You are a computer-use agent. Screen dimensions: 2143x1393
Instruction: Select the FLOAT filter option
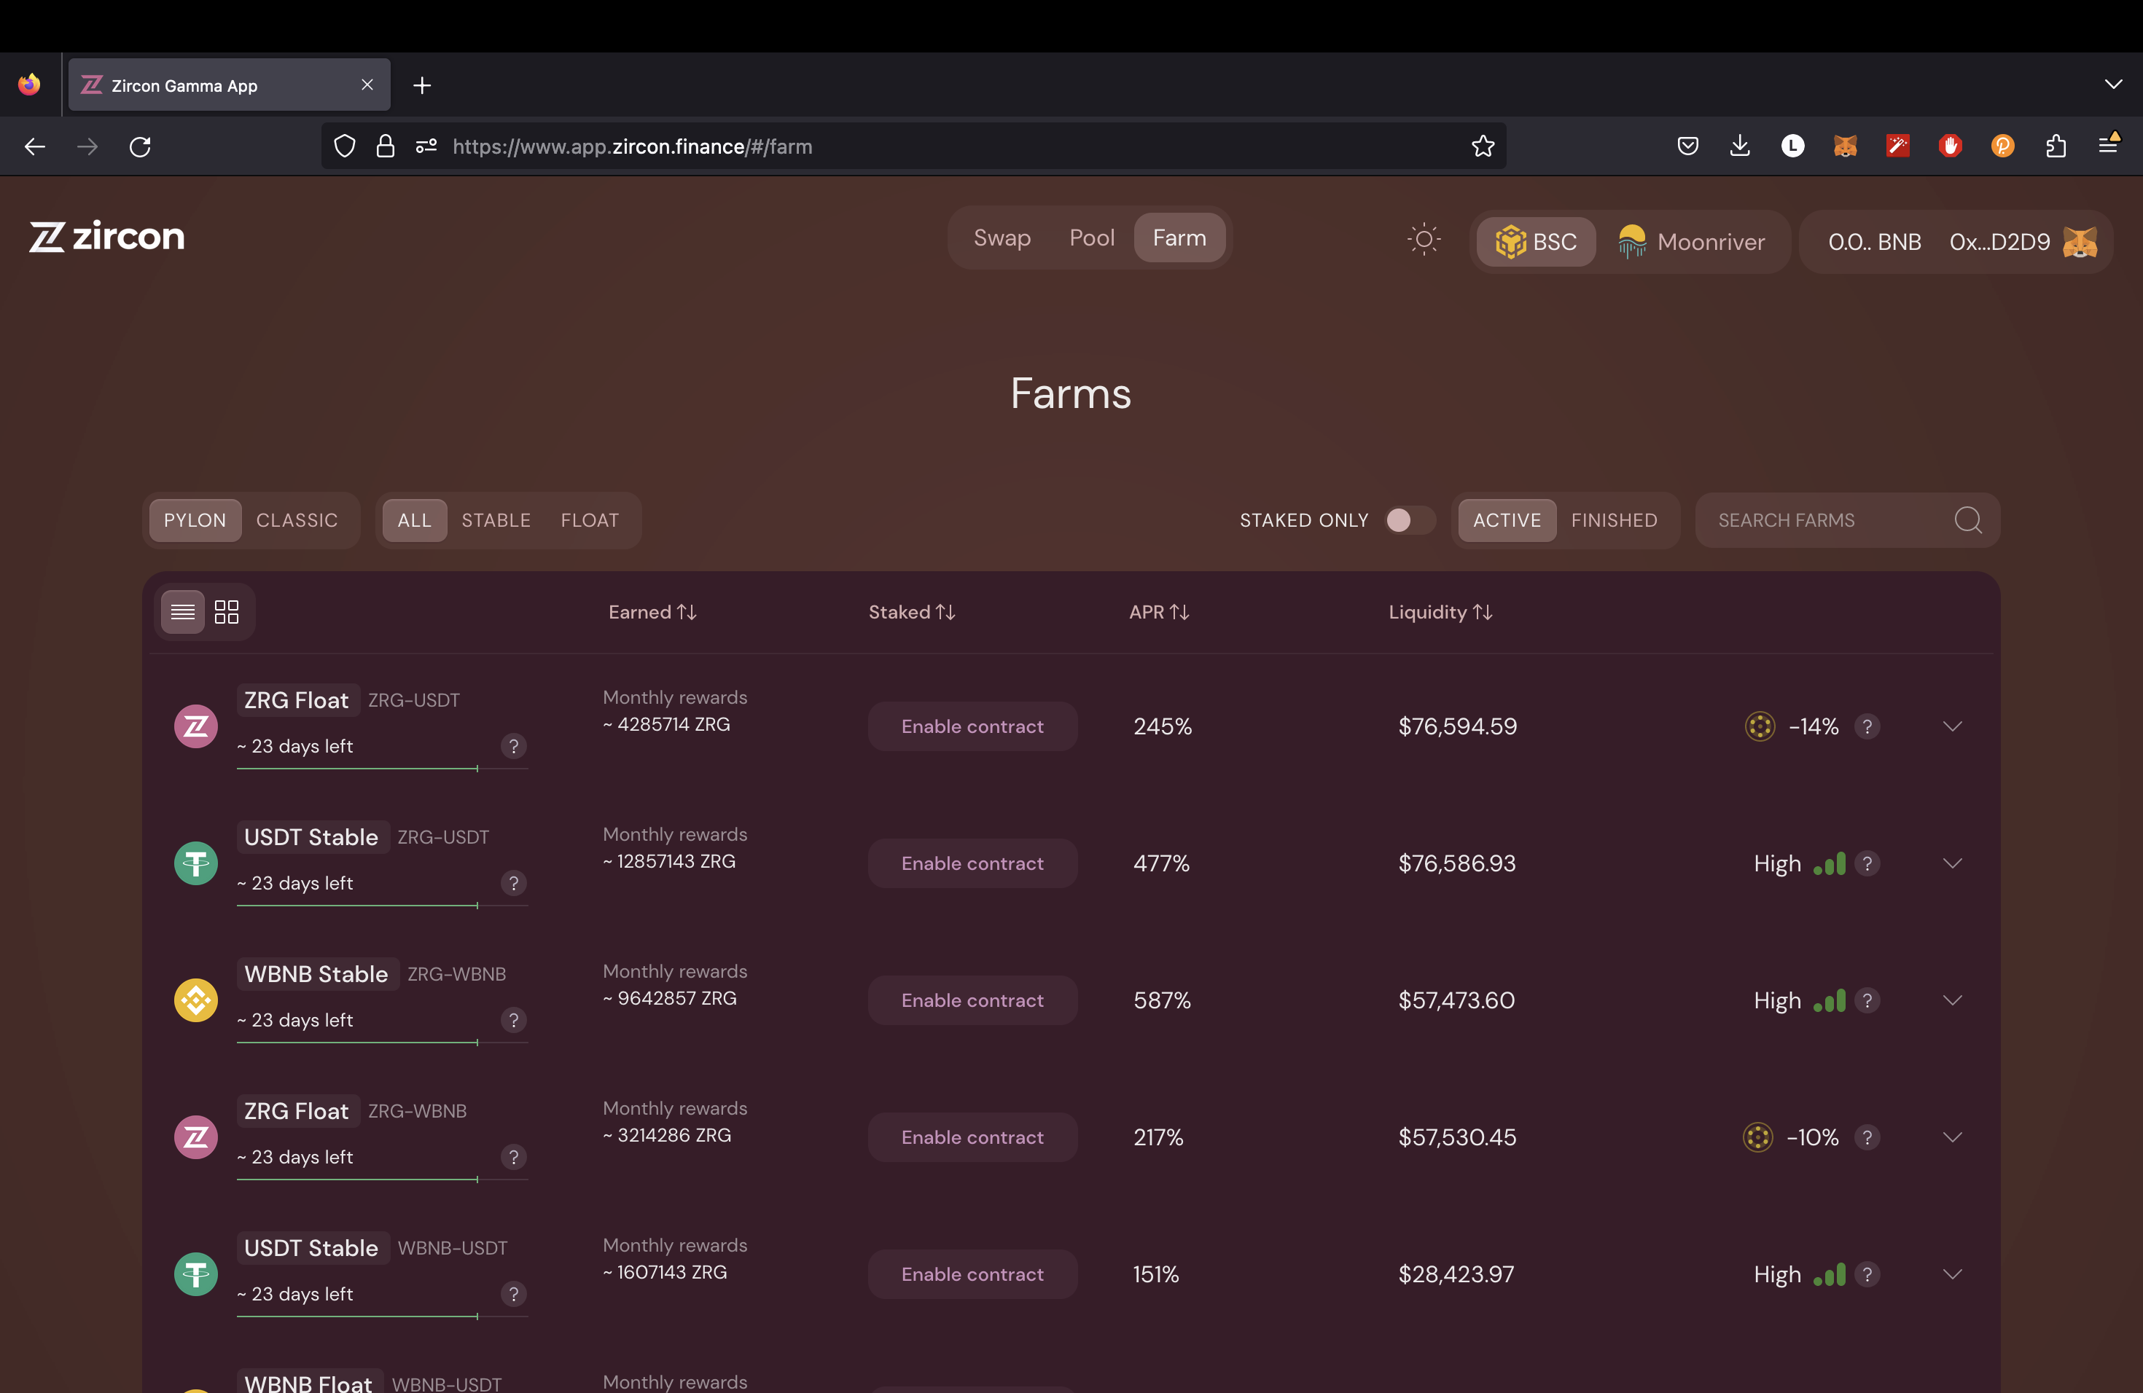(589, 519)
